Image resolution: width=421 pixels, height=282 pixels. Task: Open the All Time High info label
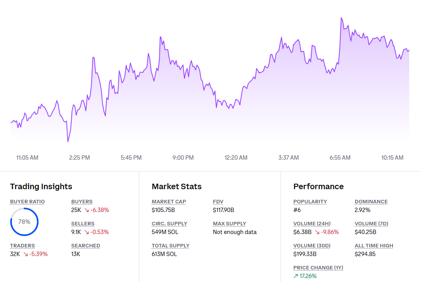coord(374,245)
